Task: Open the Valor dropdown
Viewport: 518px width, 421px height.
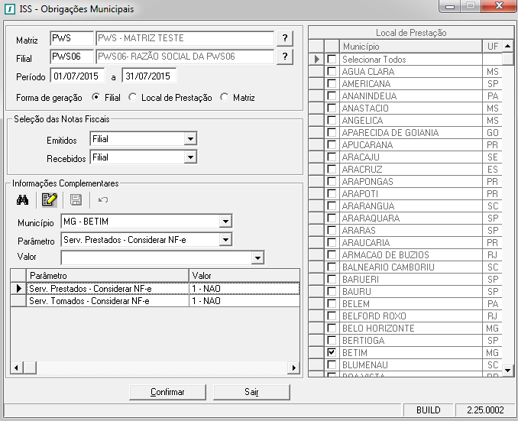Action: pos(257,257)
